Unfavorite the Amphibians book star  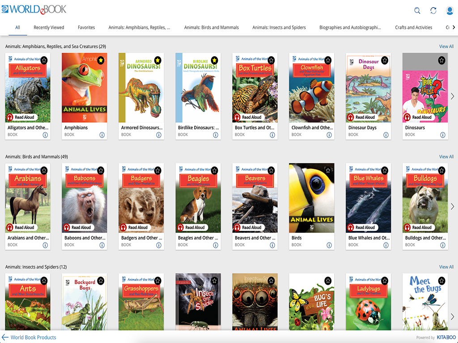point(101,60)
